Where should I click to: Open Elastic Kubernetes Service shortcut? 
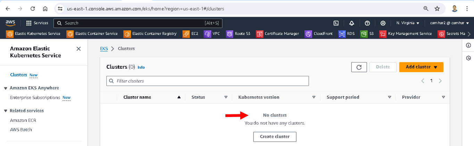(x=34, y=34)
